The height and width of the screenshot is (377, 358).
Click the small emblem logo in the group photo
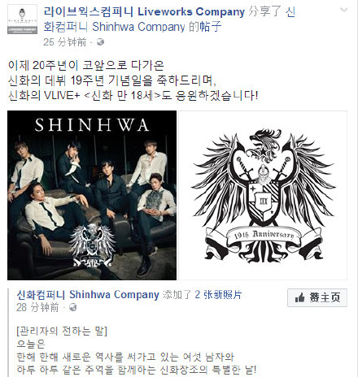click(x=92, y=245)
